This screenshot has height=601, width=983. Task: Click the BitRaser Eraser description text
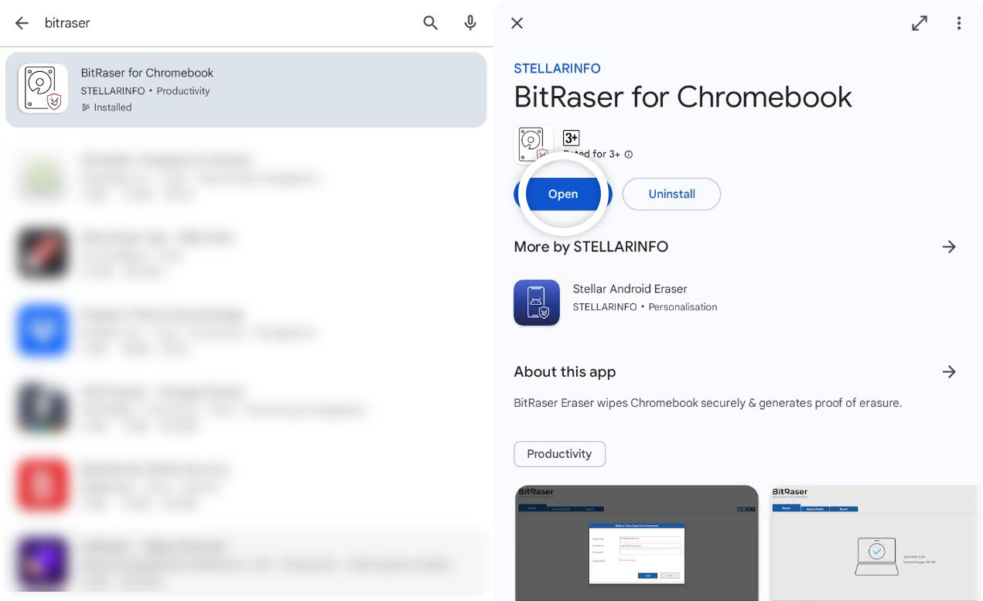[708, 403]
